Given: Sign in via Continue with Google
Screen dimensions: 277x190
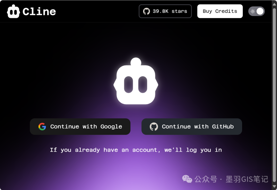Looking at the screenshot, I should (80, 127).
